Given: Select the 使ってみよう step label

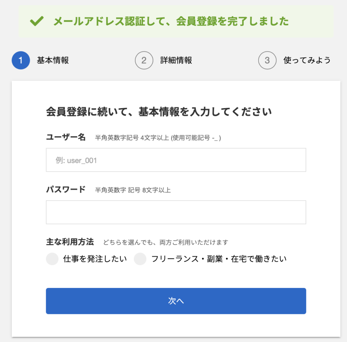Looking at the screenshot, I should [307, 60].
